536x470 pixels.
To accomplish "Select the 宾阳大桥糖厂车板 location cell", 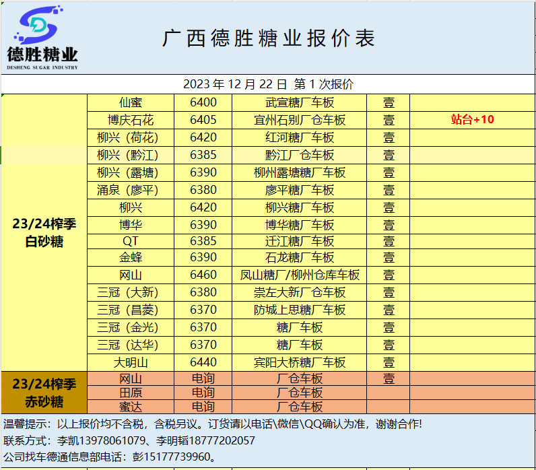I will click(300, 362).
